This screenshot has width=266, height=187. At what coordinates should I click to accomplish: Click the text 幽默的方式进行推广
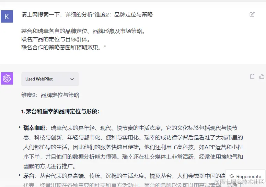[49, 166]
